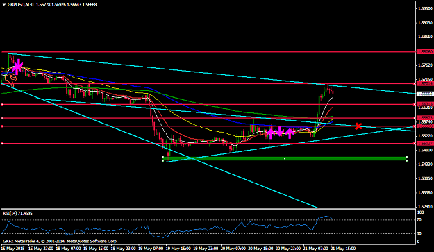Click the 1.58560 price axis label
The image size is (434, 252).
[426, 37]
